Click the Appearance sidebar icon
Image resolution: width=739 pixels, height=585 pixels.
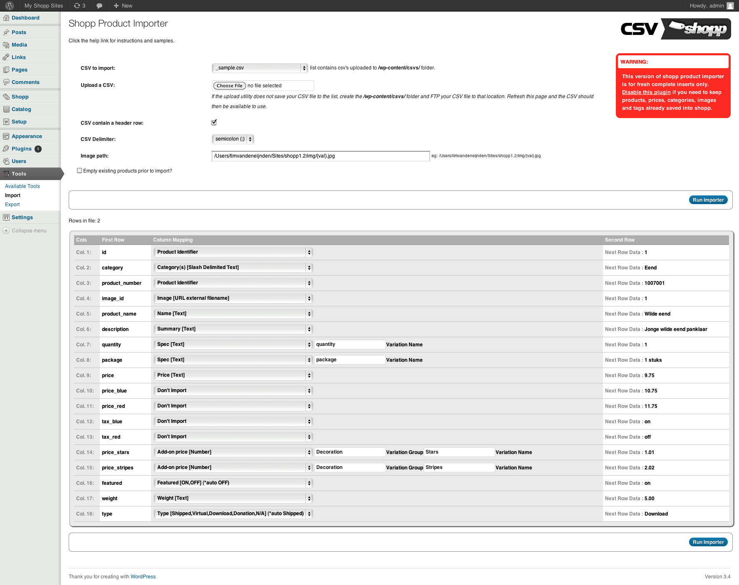(x=6, y=136)
